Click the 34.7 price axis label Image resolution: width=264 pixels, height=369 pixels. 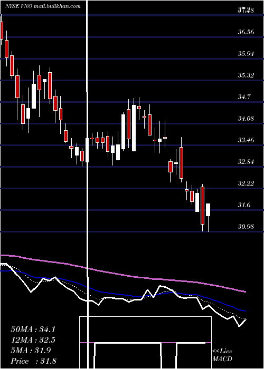[x=244, y=97]
